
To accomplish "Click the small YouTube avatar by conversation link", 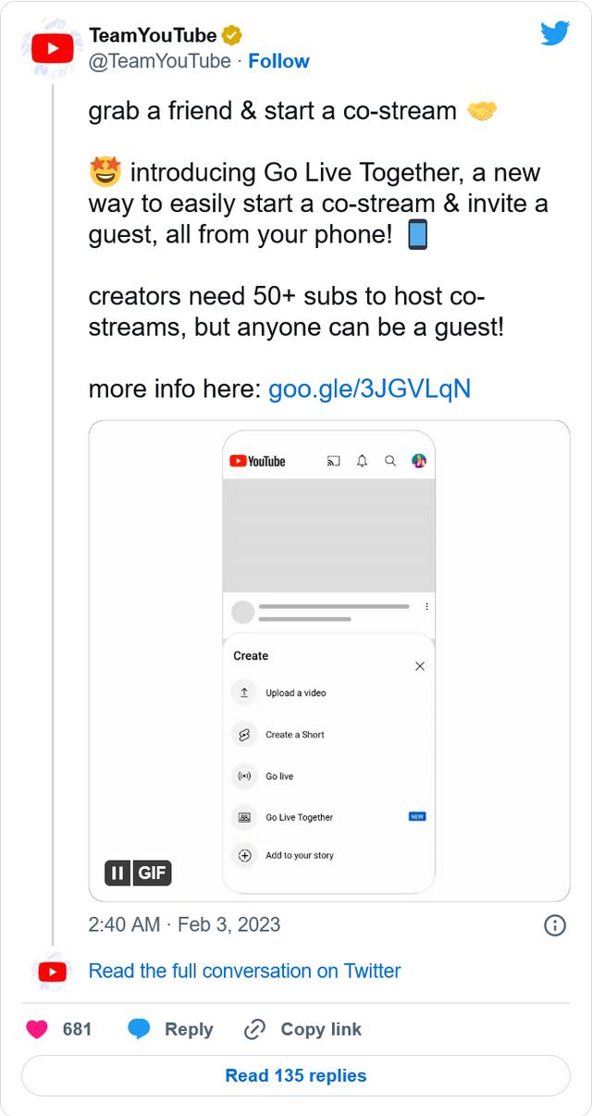I will [52, 972].
